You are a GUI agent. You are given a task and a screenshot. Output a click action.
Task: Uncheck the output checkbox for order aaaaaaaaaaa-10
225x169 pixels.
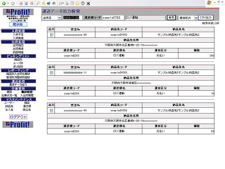click(51, 35)
